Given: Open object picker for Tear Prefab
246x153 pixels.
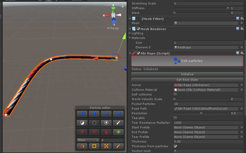Looking at the screenshot, I should [242, 137].
